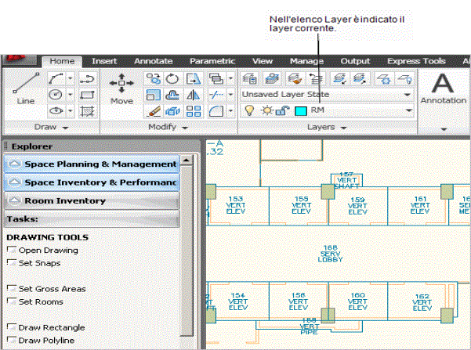Click the Previous layer icon
Screen dimensions: 471x350
[x=316, y=78]
